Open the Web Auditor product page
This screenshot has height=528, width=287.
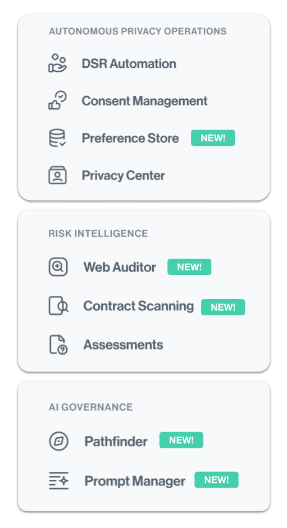(x=120, y=267)
